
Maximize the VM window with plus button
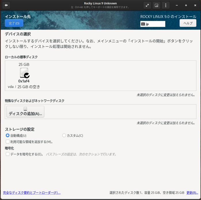pos(186,5)
